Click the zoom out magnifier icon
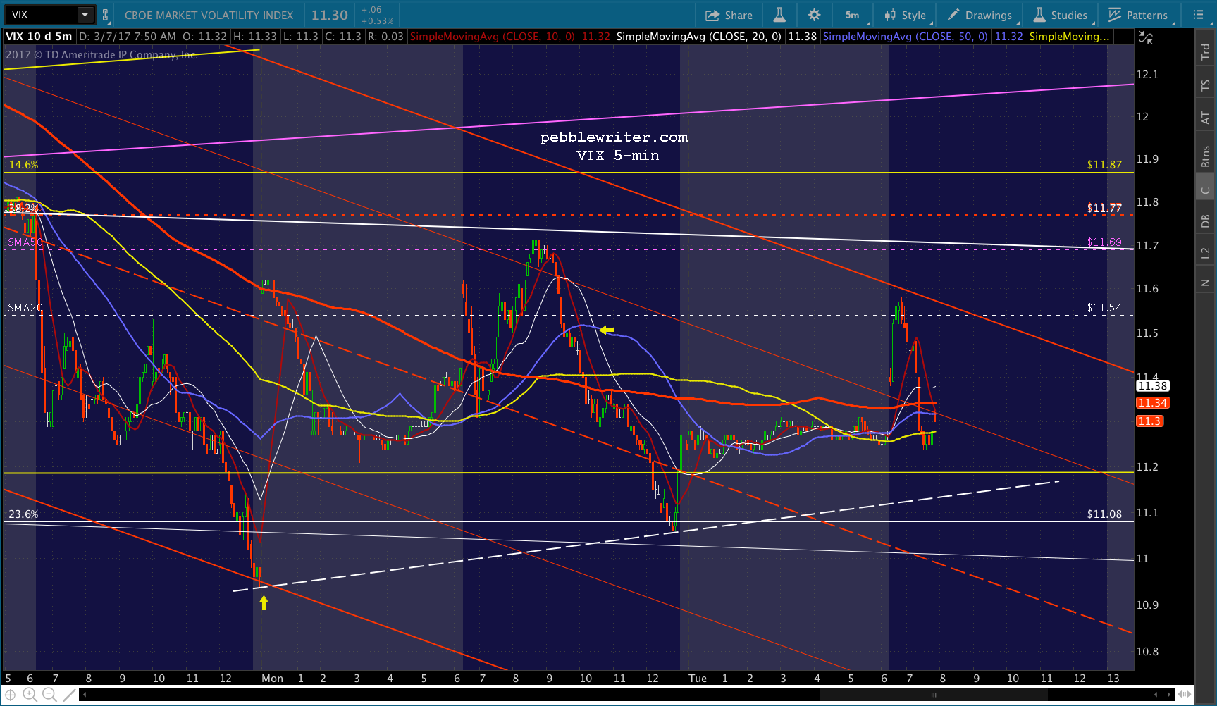The image size is (1217, 706). point(49,695)
